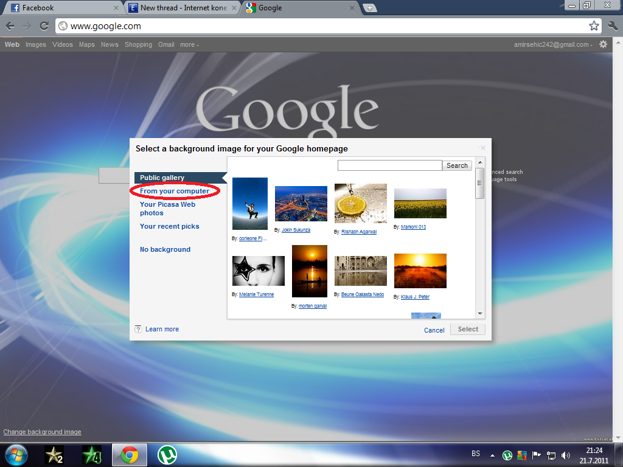Click the back navigation arrow
The width and height of the screenshot is (623, 467).
coord(10,26)
